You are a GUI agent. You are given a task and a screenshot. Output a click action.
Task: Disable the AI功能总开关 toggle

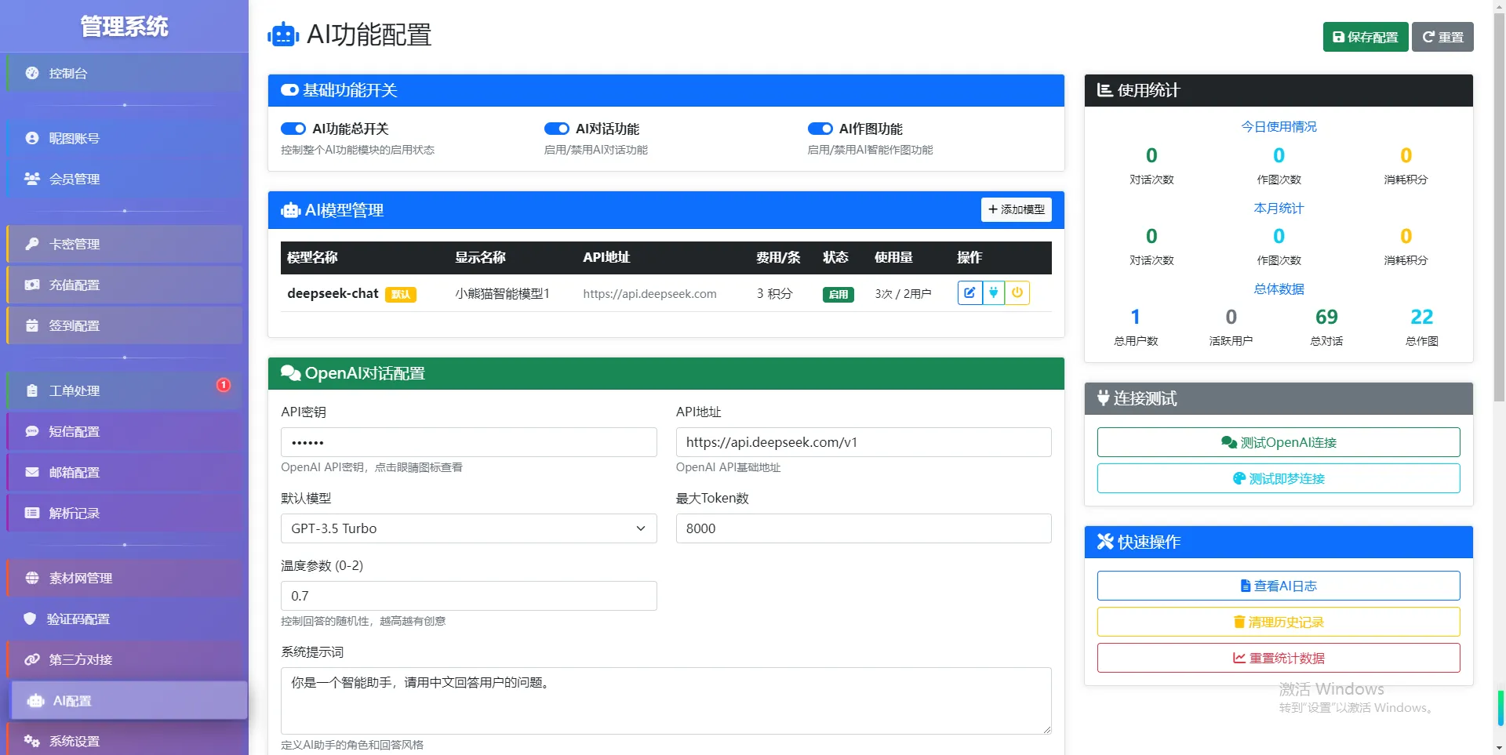pos(293,129)
